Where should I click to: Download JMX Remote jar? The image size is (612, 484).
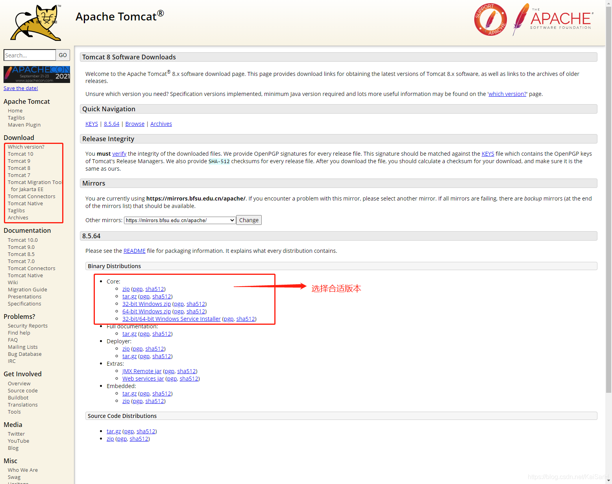(142, 371)
